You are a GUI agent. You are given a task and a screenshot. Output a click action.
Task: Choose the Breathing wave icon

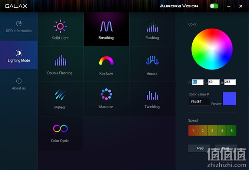click(106, 26)
